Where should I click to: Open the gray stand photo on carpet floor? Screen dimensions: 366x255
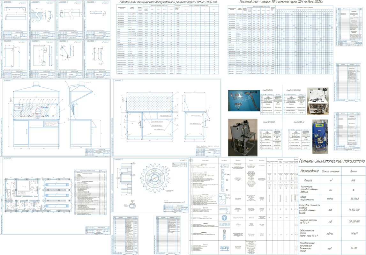tap(243, 137)
